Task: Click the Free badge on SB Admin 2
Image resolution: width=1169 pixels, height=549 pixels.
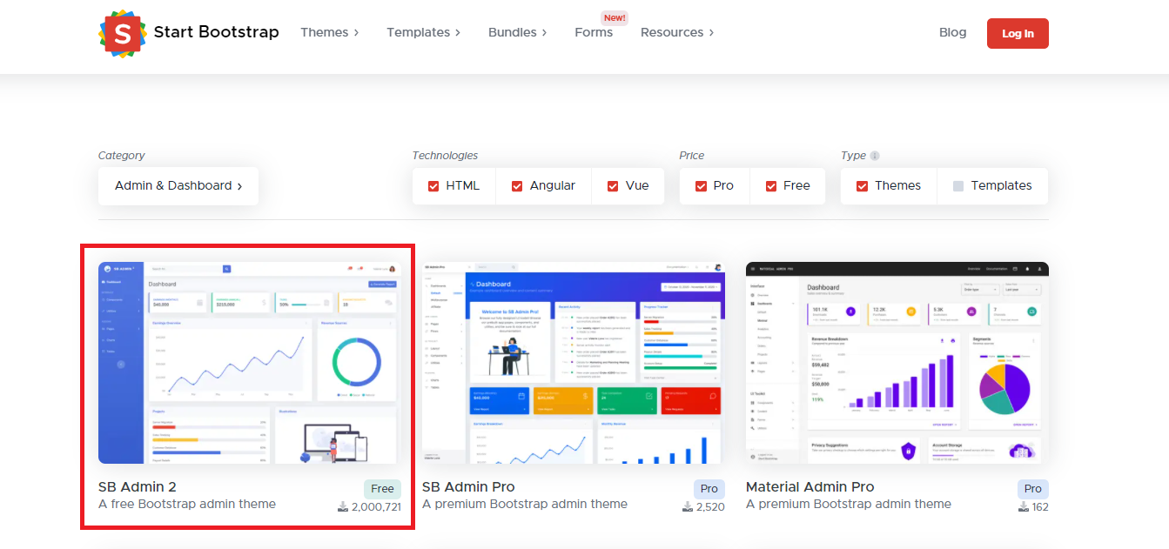Action: coord(382,489)
